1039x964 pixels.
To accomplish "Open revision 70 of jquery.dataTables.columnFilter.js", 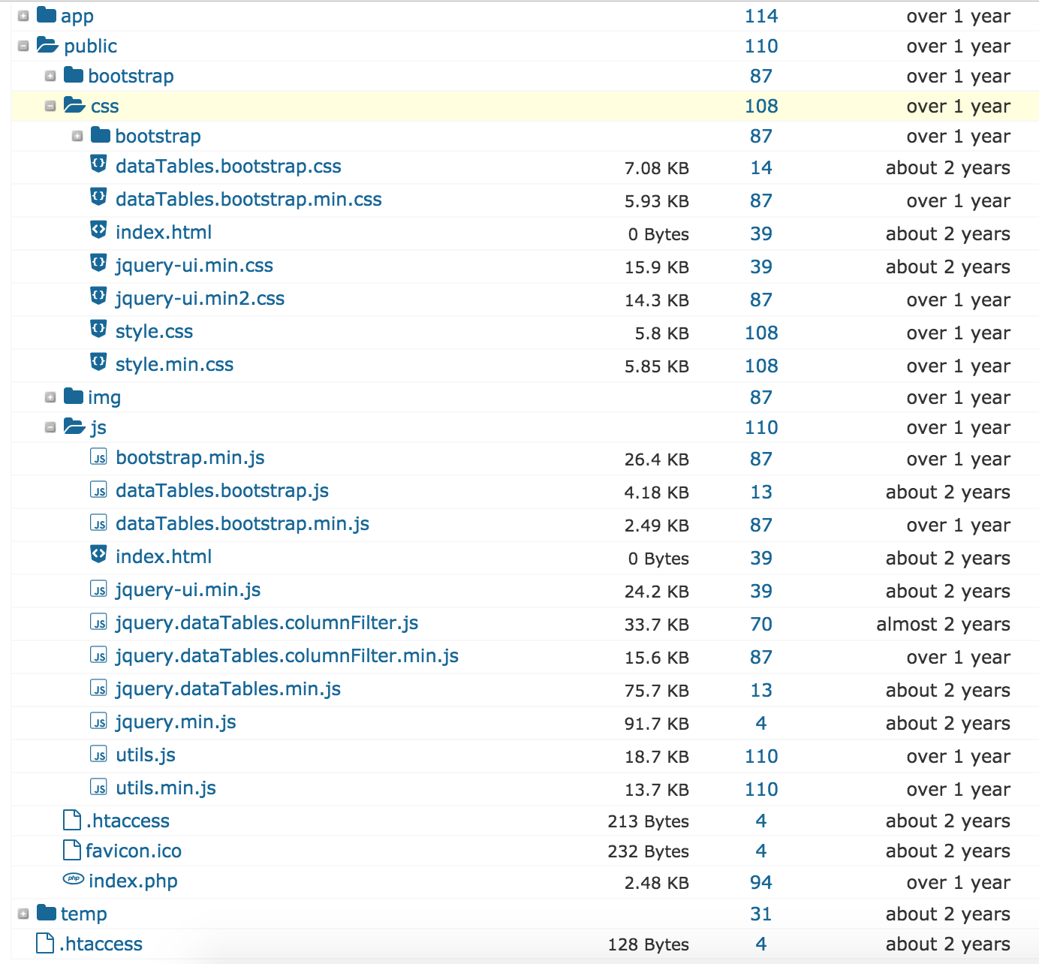I will coord(761,624).
